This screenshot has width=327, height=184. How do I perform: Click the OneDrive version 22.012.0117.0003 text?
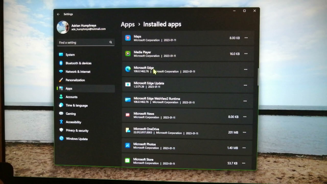point(143,132)
